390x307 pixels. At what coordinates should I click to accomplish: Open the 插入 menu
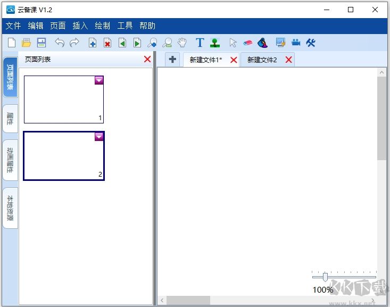click(80, 26)
